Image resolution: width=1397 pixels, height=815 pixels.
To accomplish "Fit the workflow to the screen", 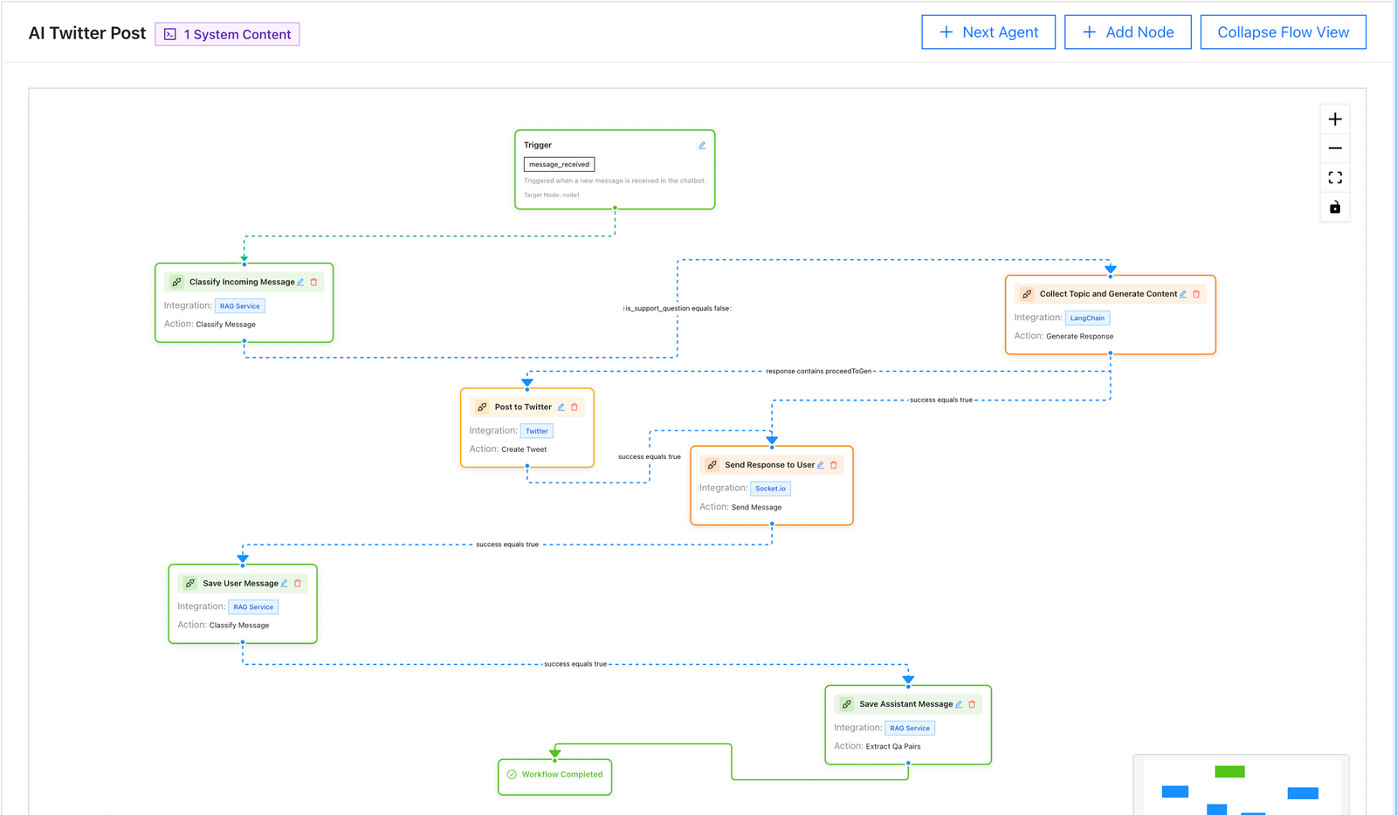I will click(x=1334, y=177).
